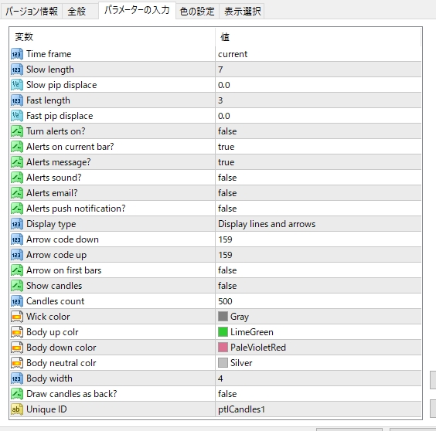Edit the Slow length value 7
The width and height of the screenshot is (436, 431).
click(318, 70)
